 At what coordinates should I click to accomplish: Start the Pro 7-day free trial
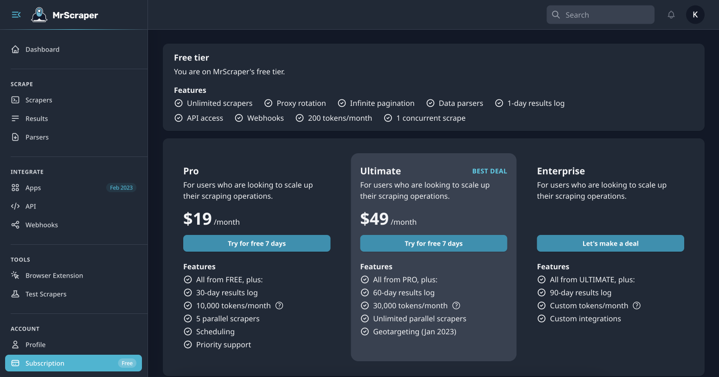(x=257, y=243)
